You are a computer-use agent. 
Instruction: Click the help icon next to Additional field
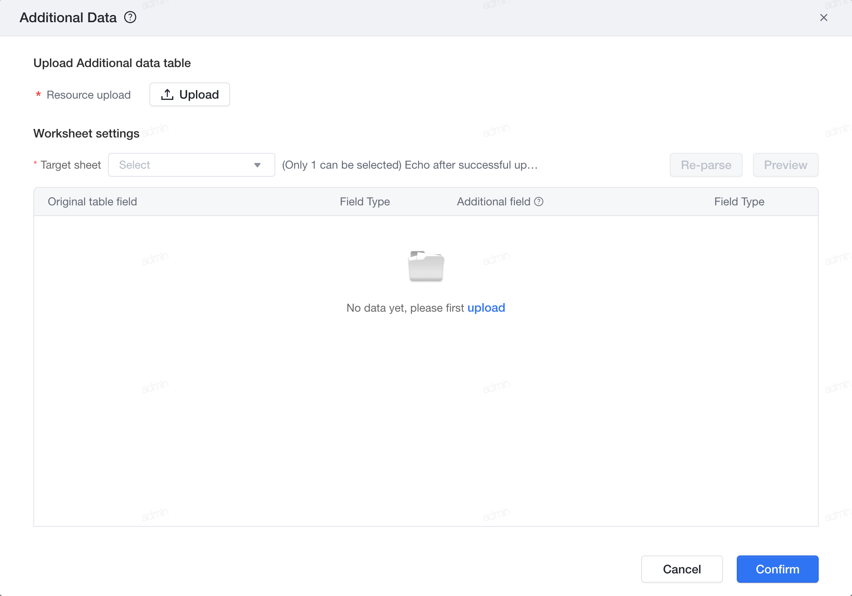(x=539, y=202)
